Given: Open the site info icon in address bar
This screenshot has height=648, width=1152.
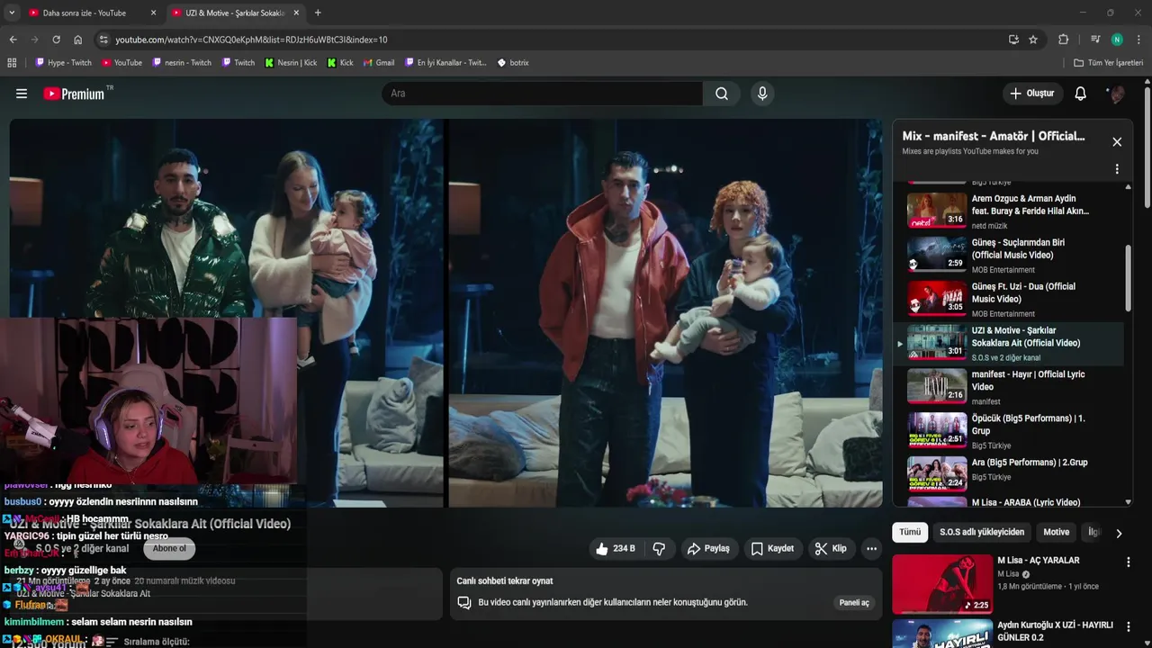Looking at the screenshot, I should pos(103,40).
